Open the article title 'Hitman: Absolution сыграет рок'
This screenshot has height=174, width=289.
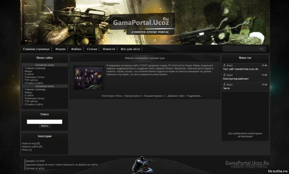coord(145,58)
